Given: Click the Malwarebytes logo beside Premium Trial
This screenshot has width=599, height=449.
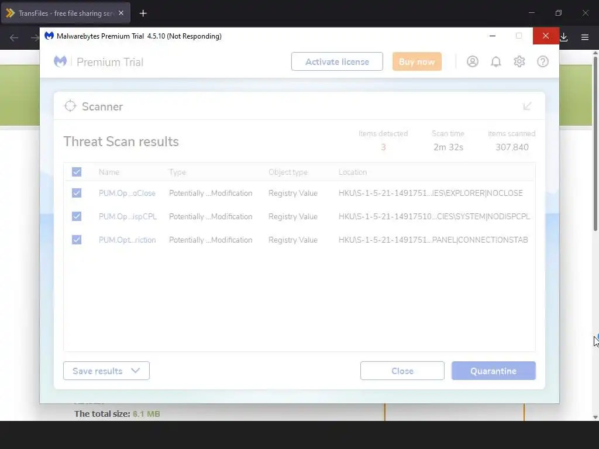Looking at the screenshot, I should pos(60,61).
